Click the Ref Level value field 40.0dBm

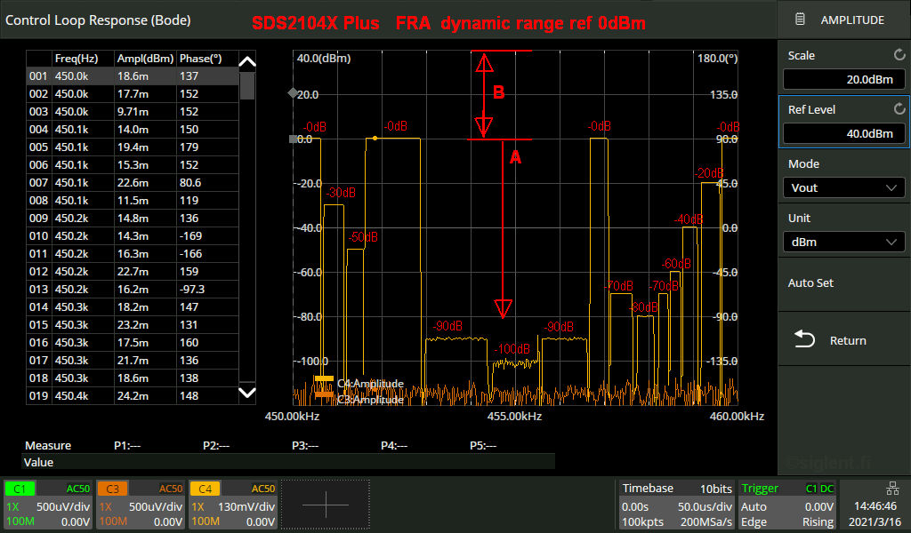tap(843, 133)
